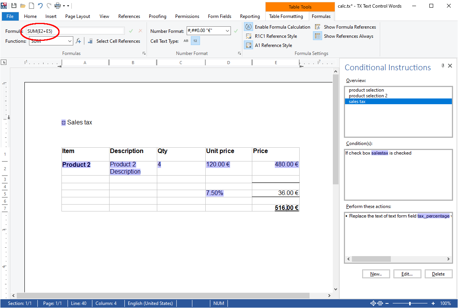Open the Print icon dropdown arrow

click(x=64, y=6)
